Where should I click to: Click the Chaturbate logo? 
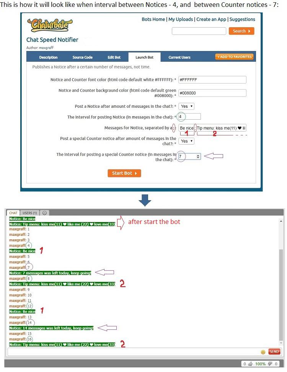click(50, 25)
